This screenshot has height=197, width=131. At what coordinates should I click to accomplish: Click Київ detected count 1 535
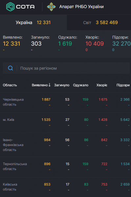[x=46, y=120]
